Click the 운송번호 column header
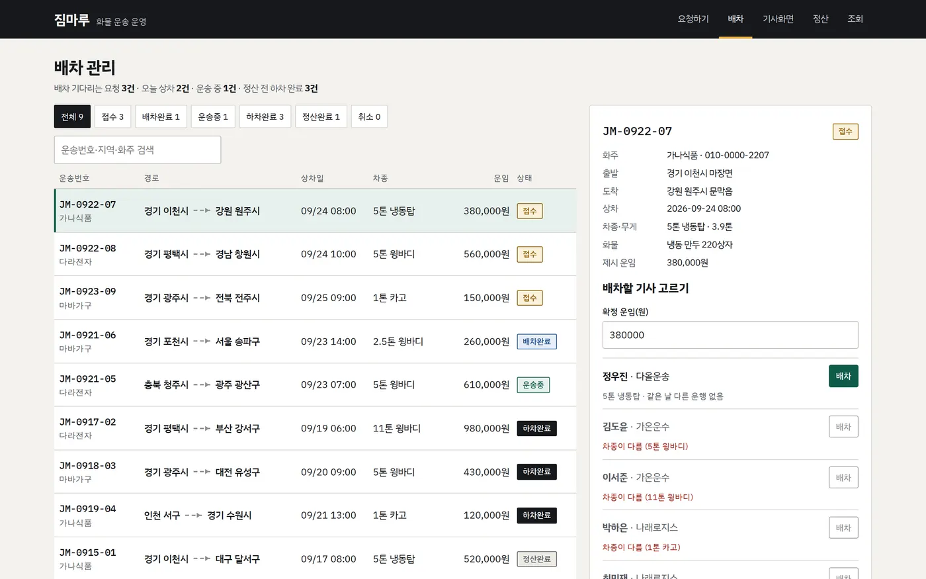The height and width of the screenshot is (579, 926). click(74, 178)
